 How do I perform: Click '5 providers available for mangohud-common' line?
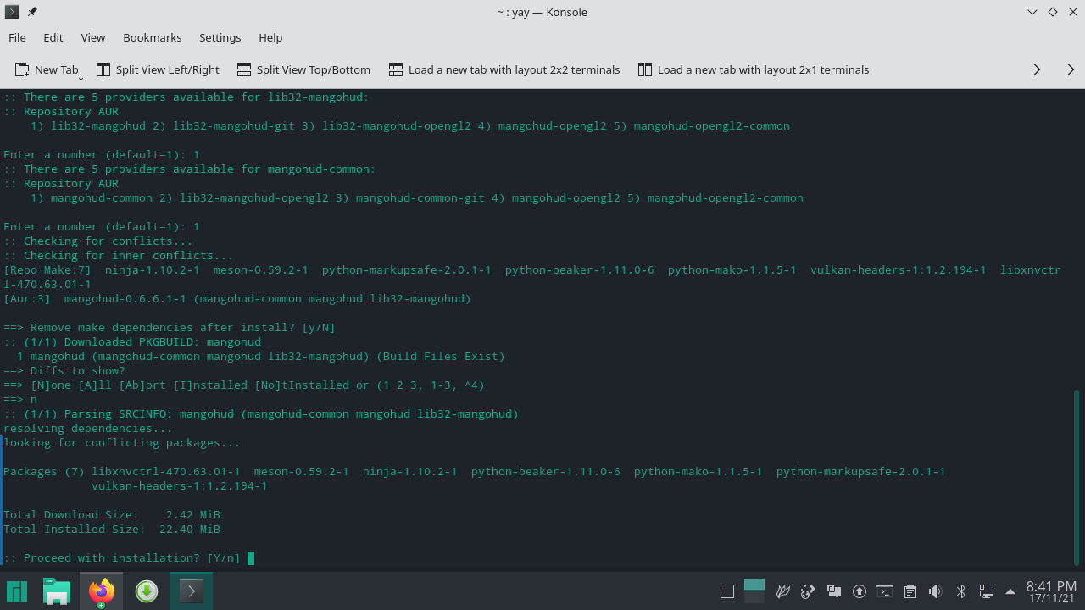point(190,169)
